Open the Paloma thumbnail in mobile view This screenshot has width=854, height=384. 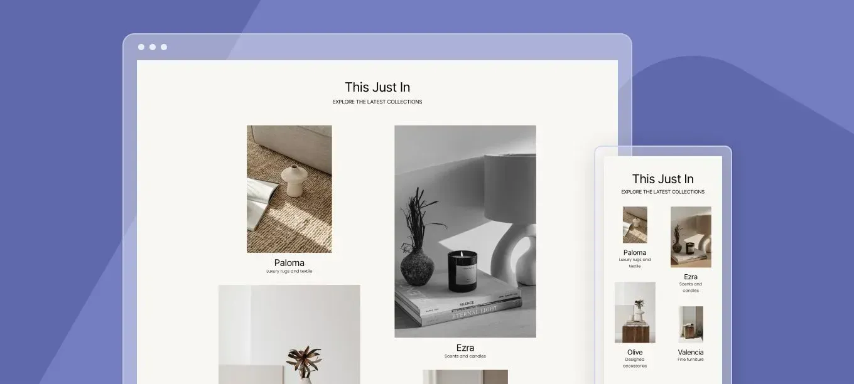point(635,225)
